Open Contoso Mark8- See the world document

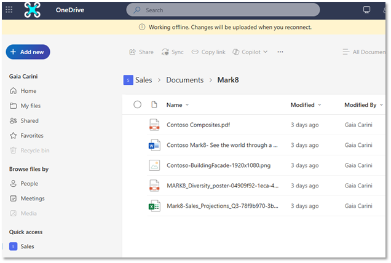coord(222,145)
